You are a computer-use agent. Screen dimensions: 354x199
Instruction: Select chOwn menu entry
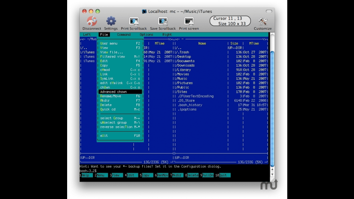tap(120, 87)
